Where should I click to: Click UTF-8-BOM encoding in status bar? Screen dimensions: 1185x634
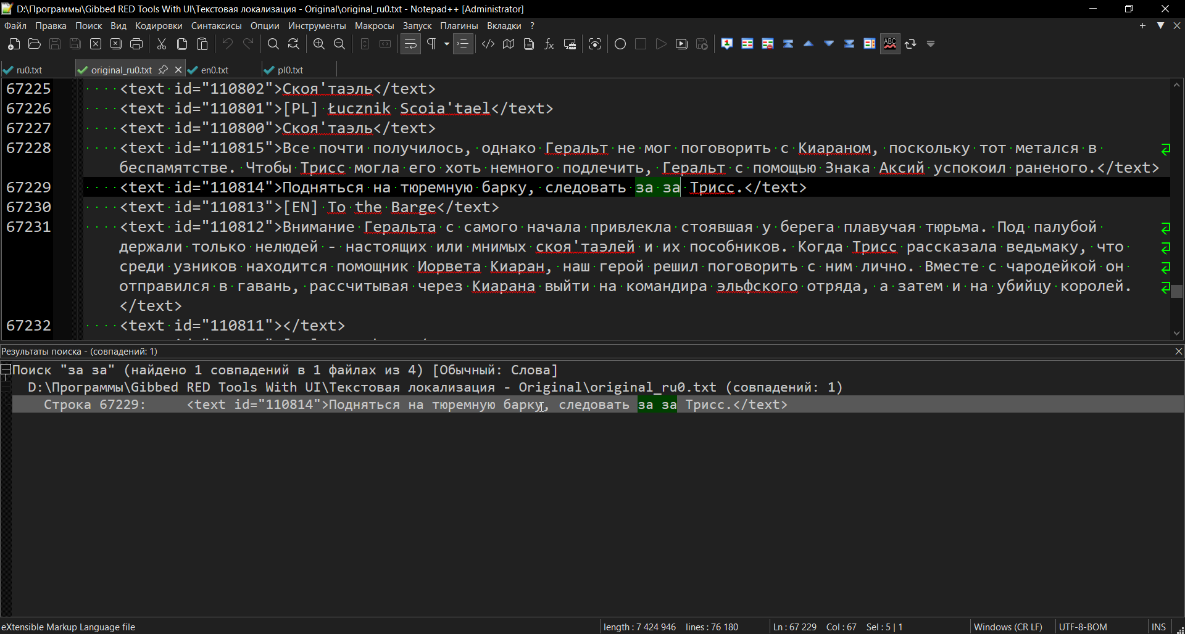click(x=1083, y=627)
